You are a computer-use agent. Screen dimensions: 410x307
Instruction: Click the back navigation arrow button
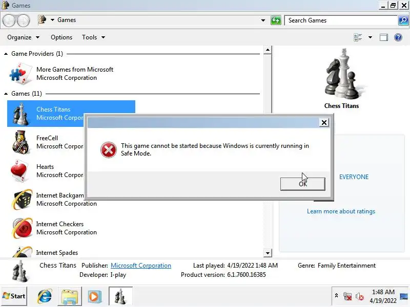point(9,20)
